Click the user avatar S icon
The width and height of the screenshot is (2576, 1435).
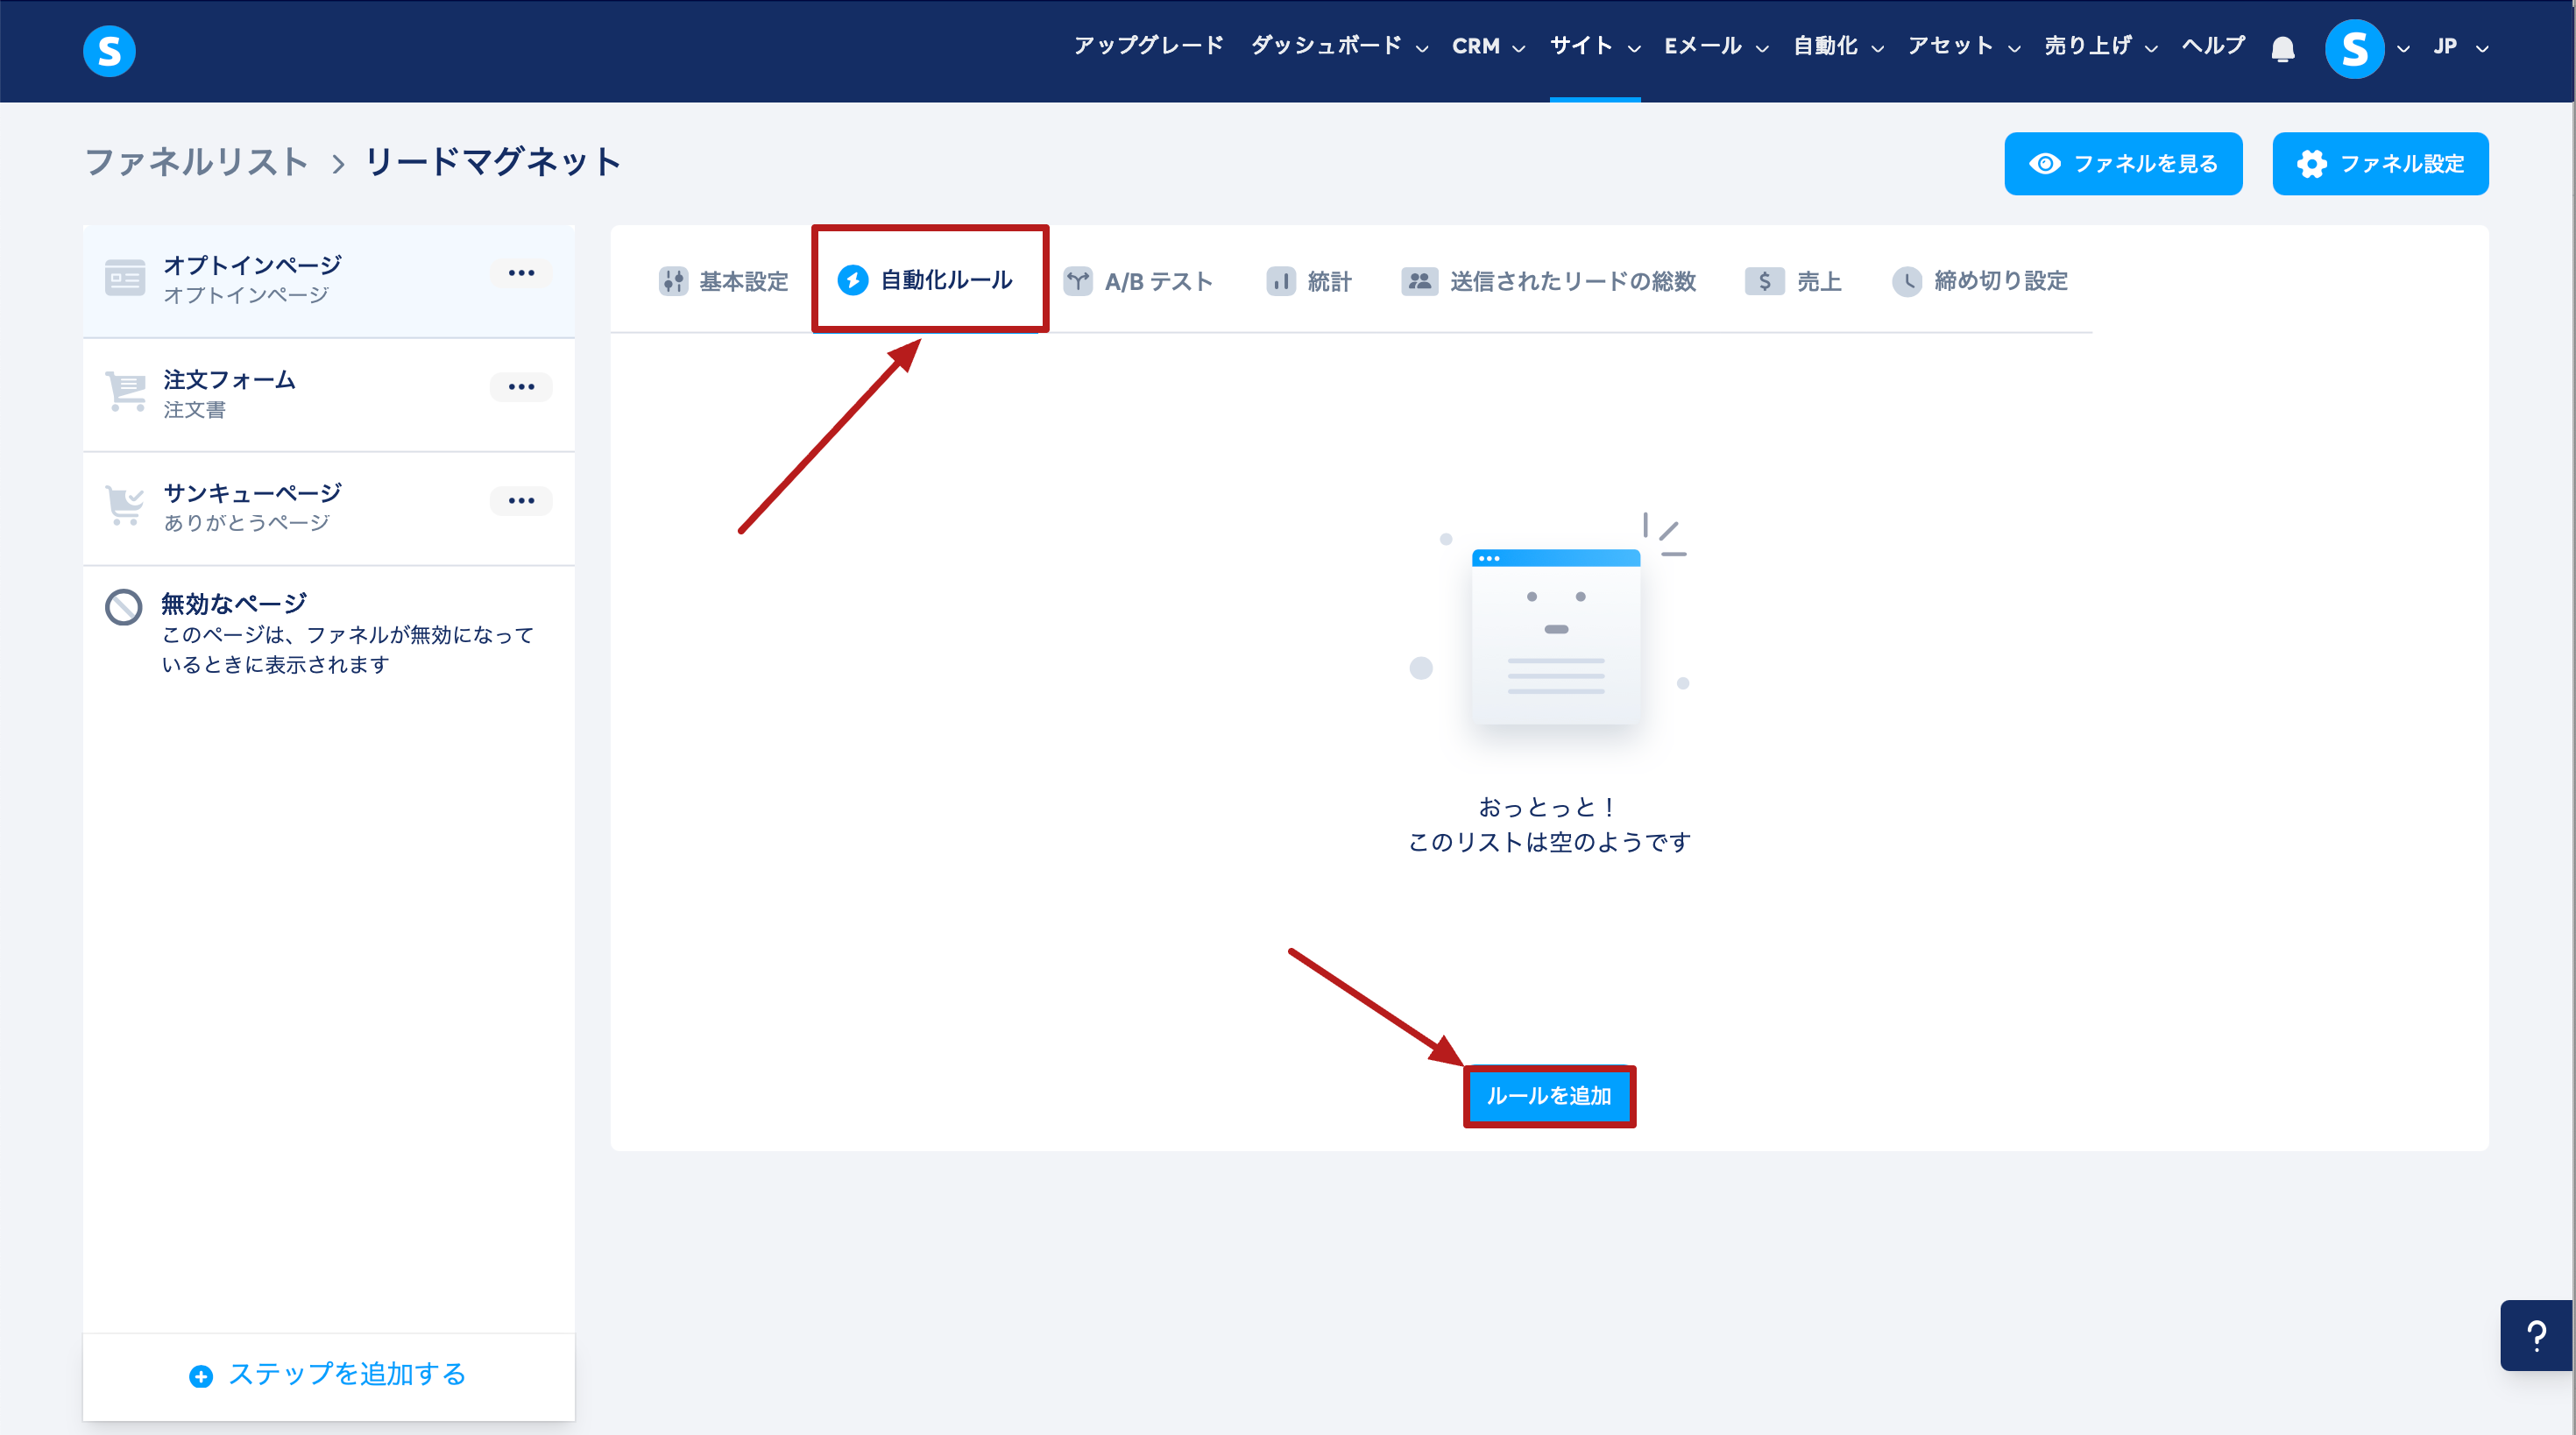click(2354, 49)
